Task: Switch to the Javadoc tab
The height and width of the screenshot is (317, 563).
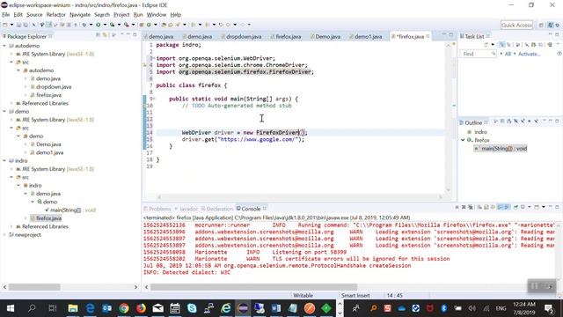Action: tap(186, 209)
